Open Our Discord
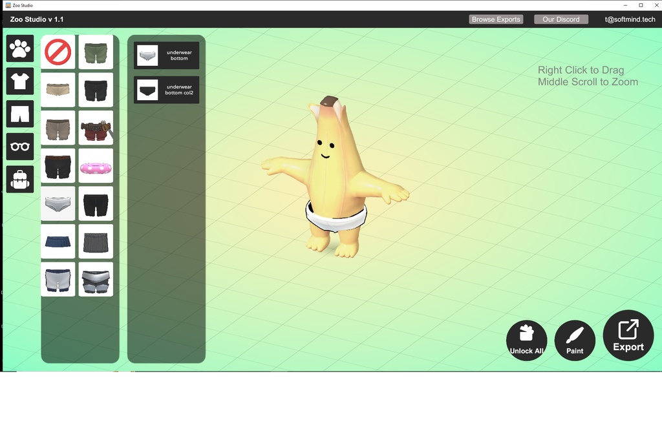The height and width of the screenshot is (427, 662). pyautogui.click(x=560, y=19)
